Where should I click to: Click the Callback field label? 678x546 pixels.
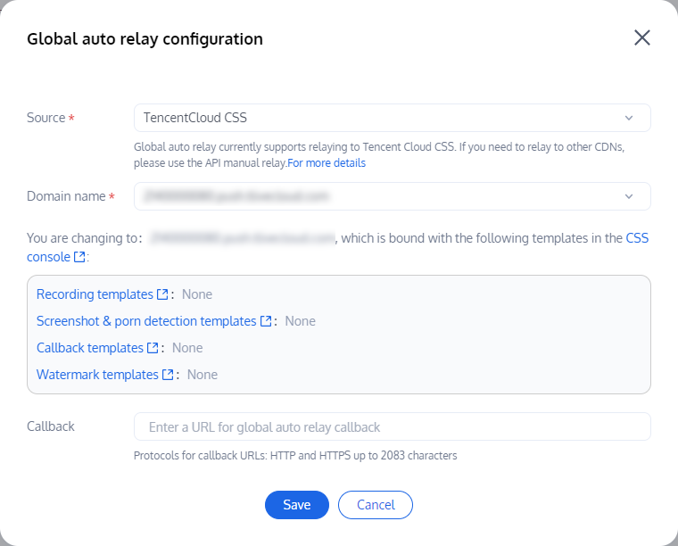pos(51,426)
